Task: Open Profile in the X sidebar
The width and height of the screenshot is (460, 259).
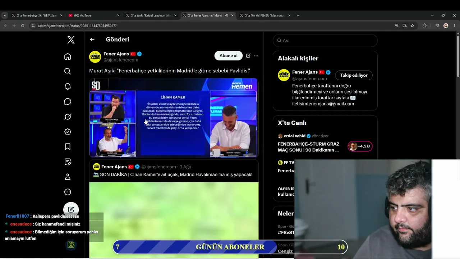Action: (68, 177)
